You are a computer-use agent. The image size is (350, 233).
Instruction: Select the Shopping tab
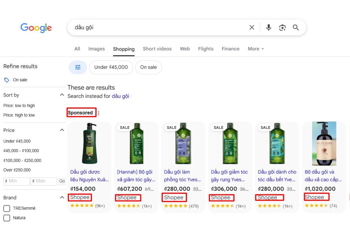click(x=124, y=49)
